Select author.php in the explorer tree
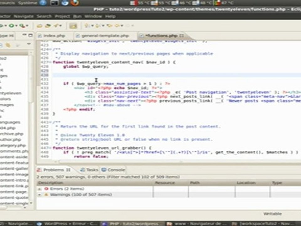This screenshot has width=301, height=226. click(x=10, y=140)
